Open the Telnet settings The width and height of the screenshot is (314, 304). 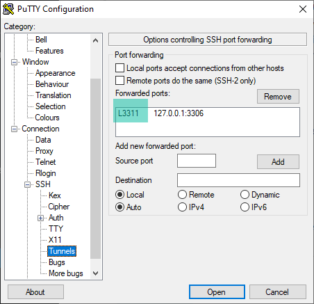pyautogui.click(x=45, y=162)
